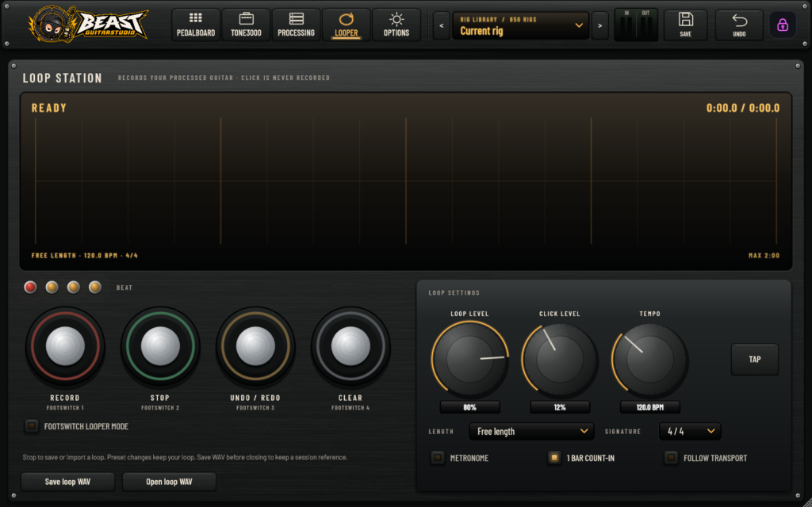Click the Stop footswitch
Screen dimensions: 812x507
(x=160, y=346)
